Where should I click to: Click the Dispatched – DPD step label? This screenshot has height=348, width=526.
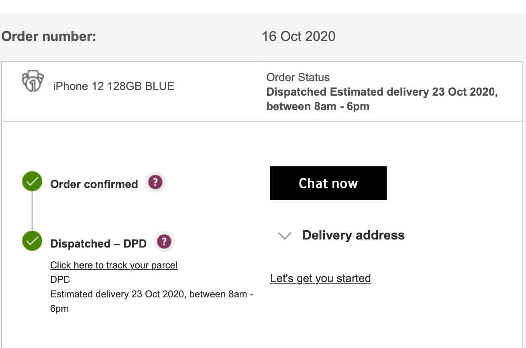[x=98, y=244]
